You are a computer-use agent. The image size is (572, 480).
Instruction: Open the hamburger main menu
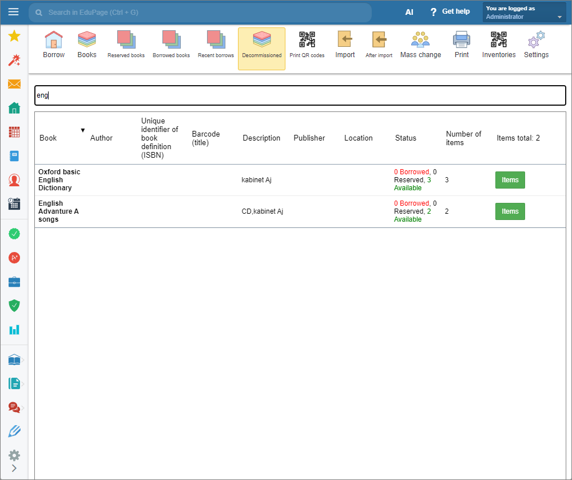click(14, 12)
